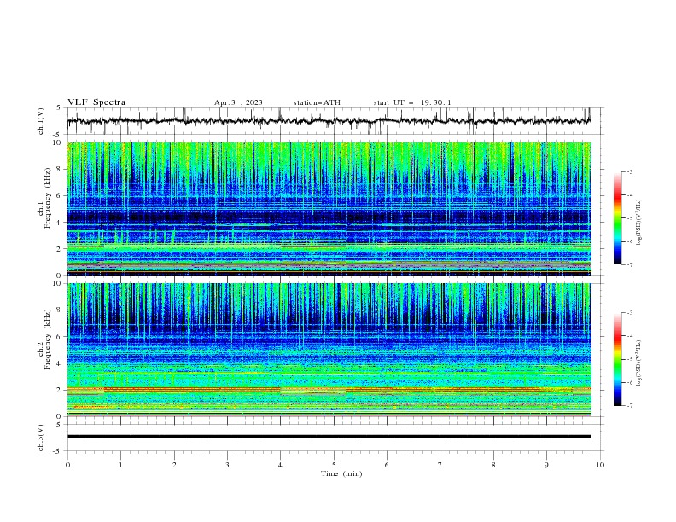676x522 pixels.
Task: Click the "-4" label on ch.2 colorbar
Action: pyautogui.click(x=630, y=336)
